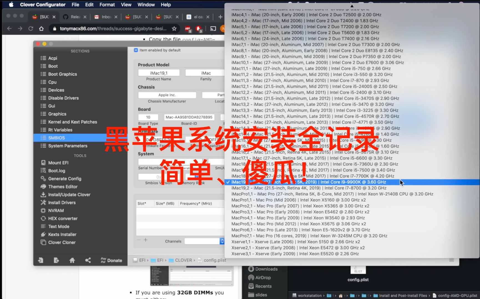Click the Install/Update Clover download icon

43,194
